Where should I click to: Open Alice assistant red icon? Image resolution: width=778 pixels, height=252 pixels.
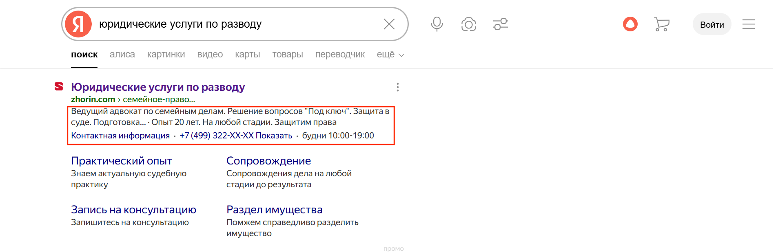(x=630, y=24)
